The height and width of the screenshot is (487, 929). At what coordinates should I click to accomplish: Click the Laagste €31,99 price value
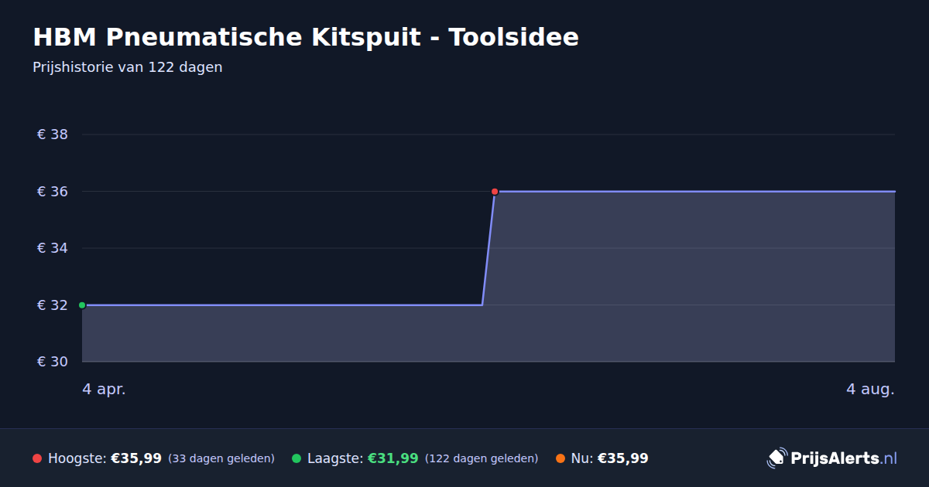click(393, 458)
